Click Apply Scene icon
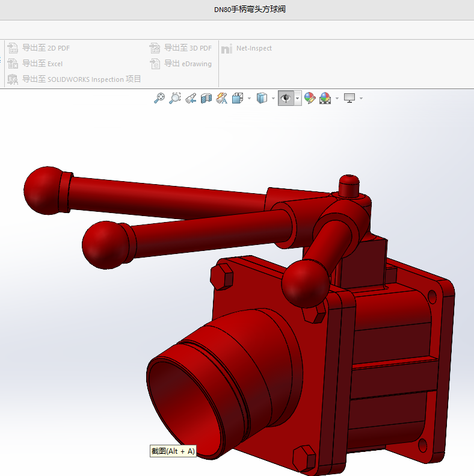Screen dimensions: 474x476 (x=325, y=98)
